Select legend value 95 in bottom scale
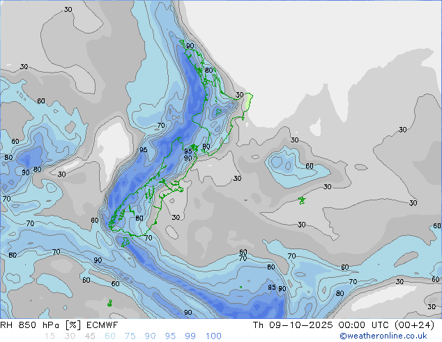Screen dimensions: 442x342 coord(170,336)
